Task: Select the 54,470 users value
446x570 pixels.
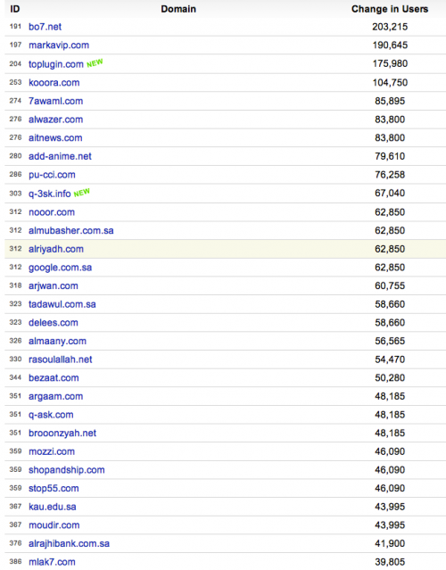Action: point(390,359)
